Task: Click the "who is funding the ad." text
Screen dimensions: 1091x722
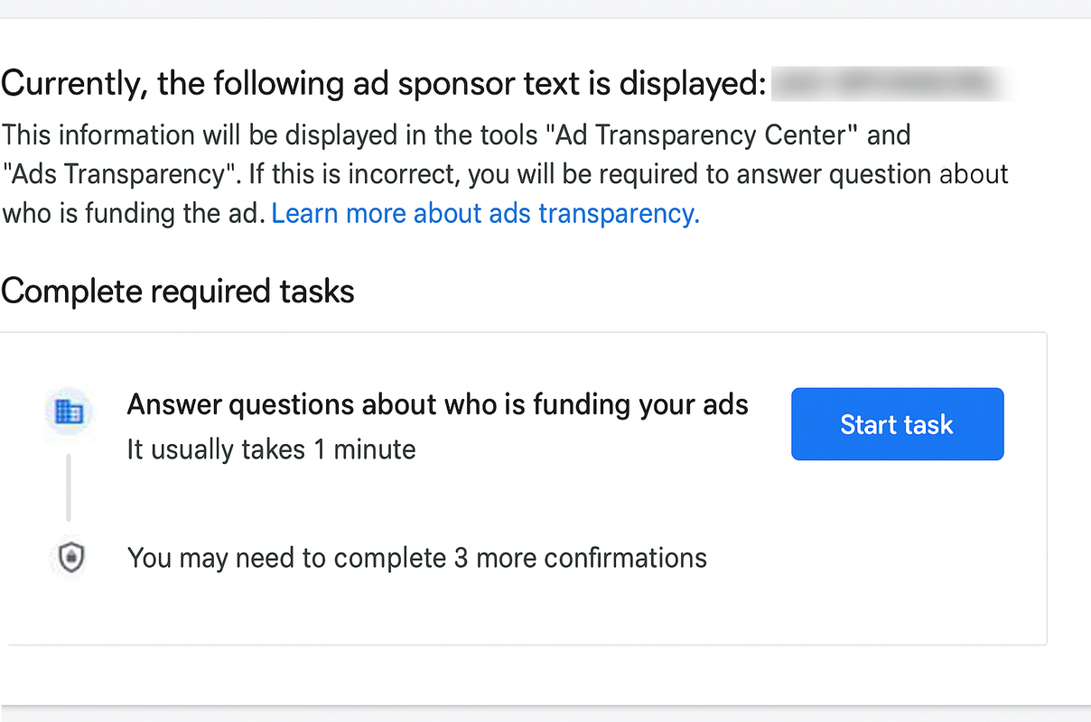Action: coord(133,214)
